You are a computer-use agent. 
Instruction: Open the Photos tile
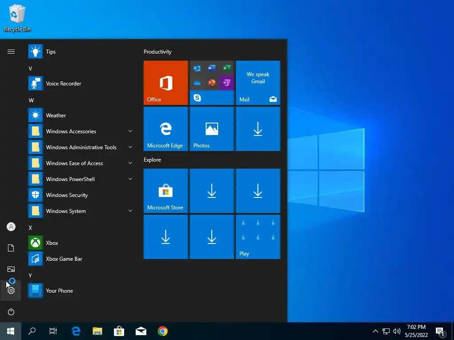point(211,129)
